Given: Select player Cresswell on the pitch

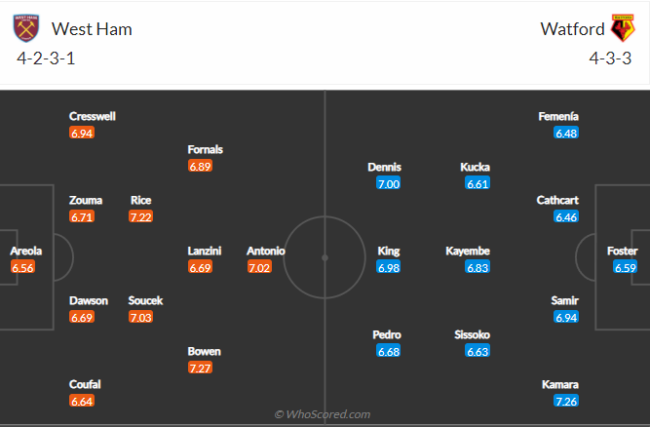Looking at the screenshot, I should (93, 116).
